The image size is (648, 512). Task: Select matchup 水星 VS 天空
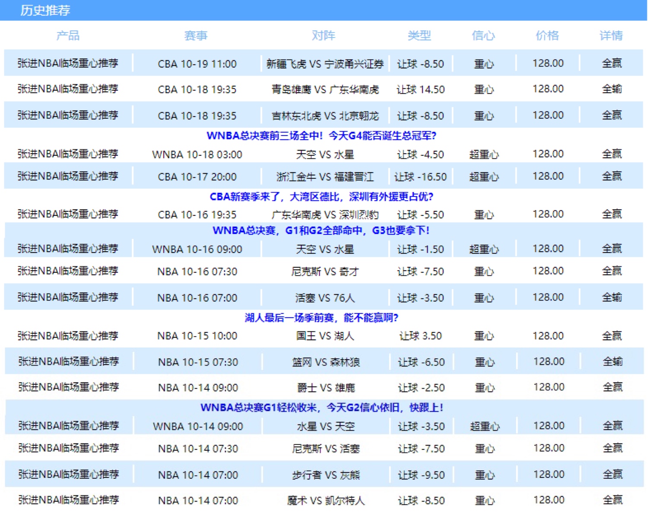[326, 427]
